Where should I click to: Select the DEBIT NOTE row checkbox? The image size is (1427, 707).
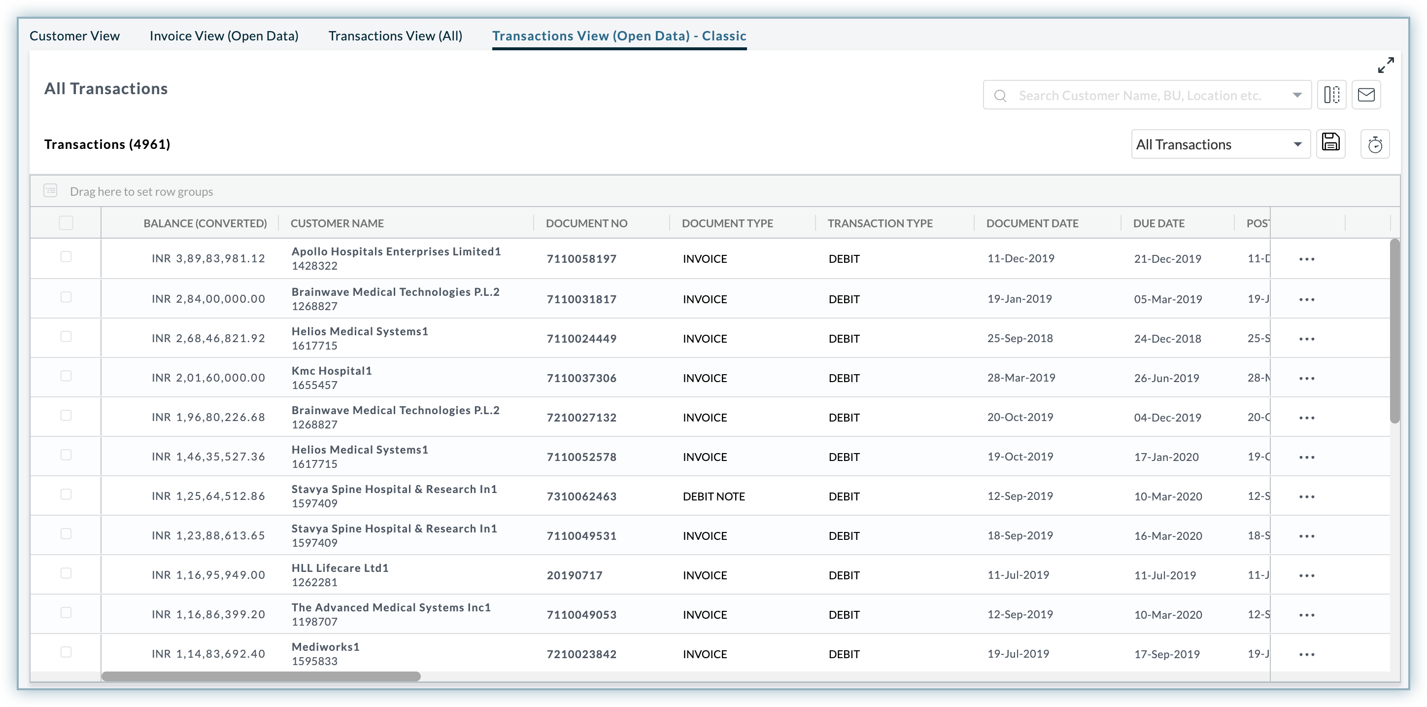tap(66, 494)
